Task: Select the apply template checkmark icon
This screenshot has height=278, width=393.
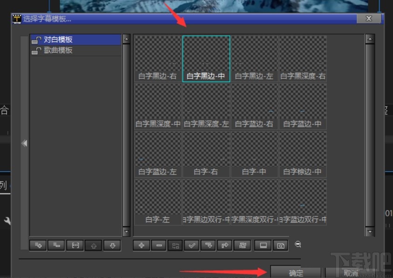Action: point(191,245)
